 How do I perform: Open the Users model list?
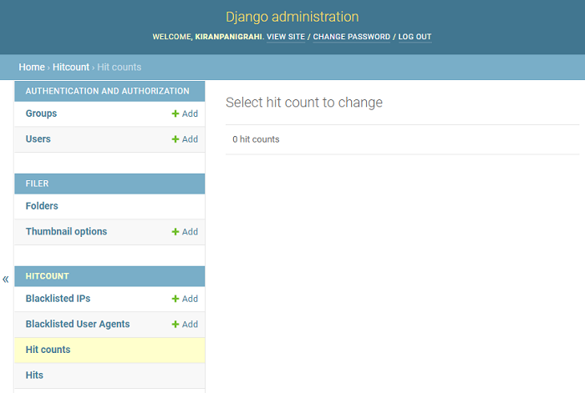[x=38, y=139]
